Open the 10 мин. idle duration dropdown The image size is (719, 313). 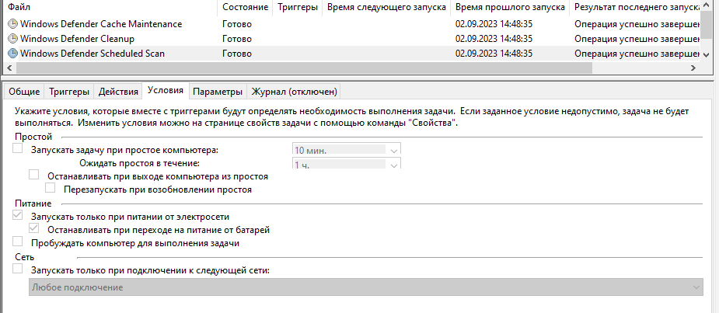tap(346, 149)
